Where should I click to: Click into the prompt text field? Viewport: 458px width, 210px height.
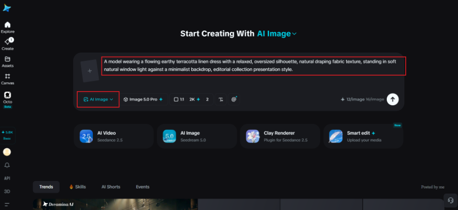click(253, 66)
